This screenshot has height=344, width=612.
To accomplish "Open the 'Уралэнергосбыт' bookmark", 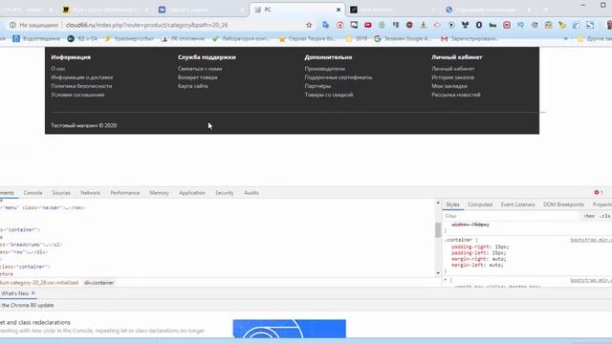I will pos(129,38).
